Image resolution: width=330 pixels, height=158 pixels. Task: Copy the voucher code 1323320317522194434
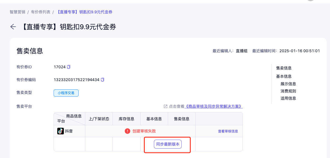[x=102, y=80]
